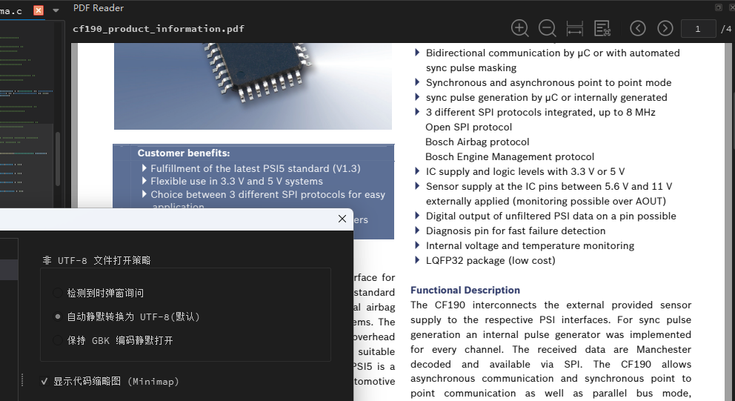Click the code minimap scrollbar
The width and height of the screenshot is (735, 401).
click(x=58, y=159)
